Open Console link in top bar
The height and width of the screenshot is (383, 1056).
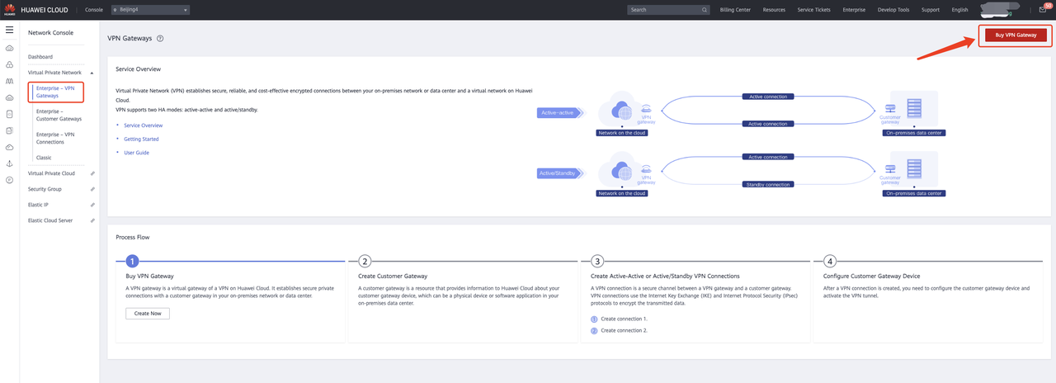click(x=94, y=10)
